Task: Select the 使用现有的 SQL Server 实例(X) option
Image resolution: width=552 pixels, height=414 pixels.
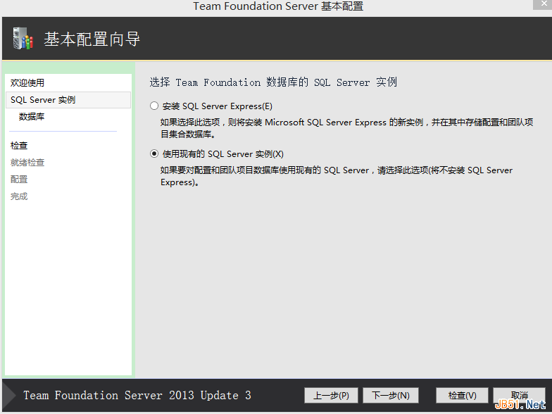Action: [x=154, y=153]
